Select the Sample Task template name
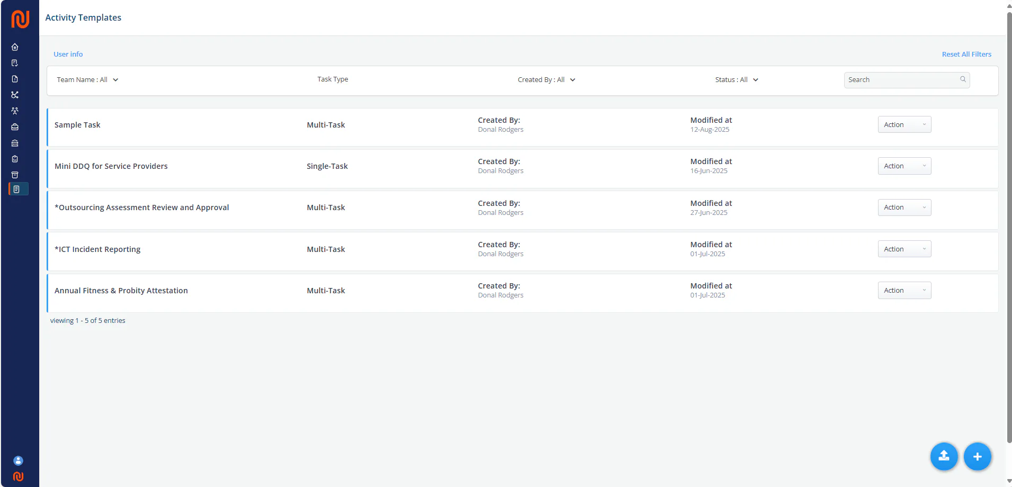 tap(77, 125)
